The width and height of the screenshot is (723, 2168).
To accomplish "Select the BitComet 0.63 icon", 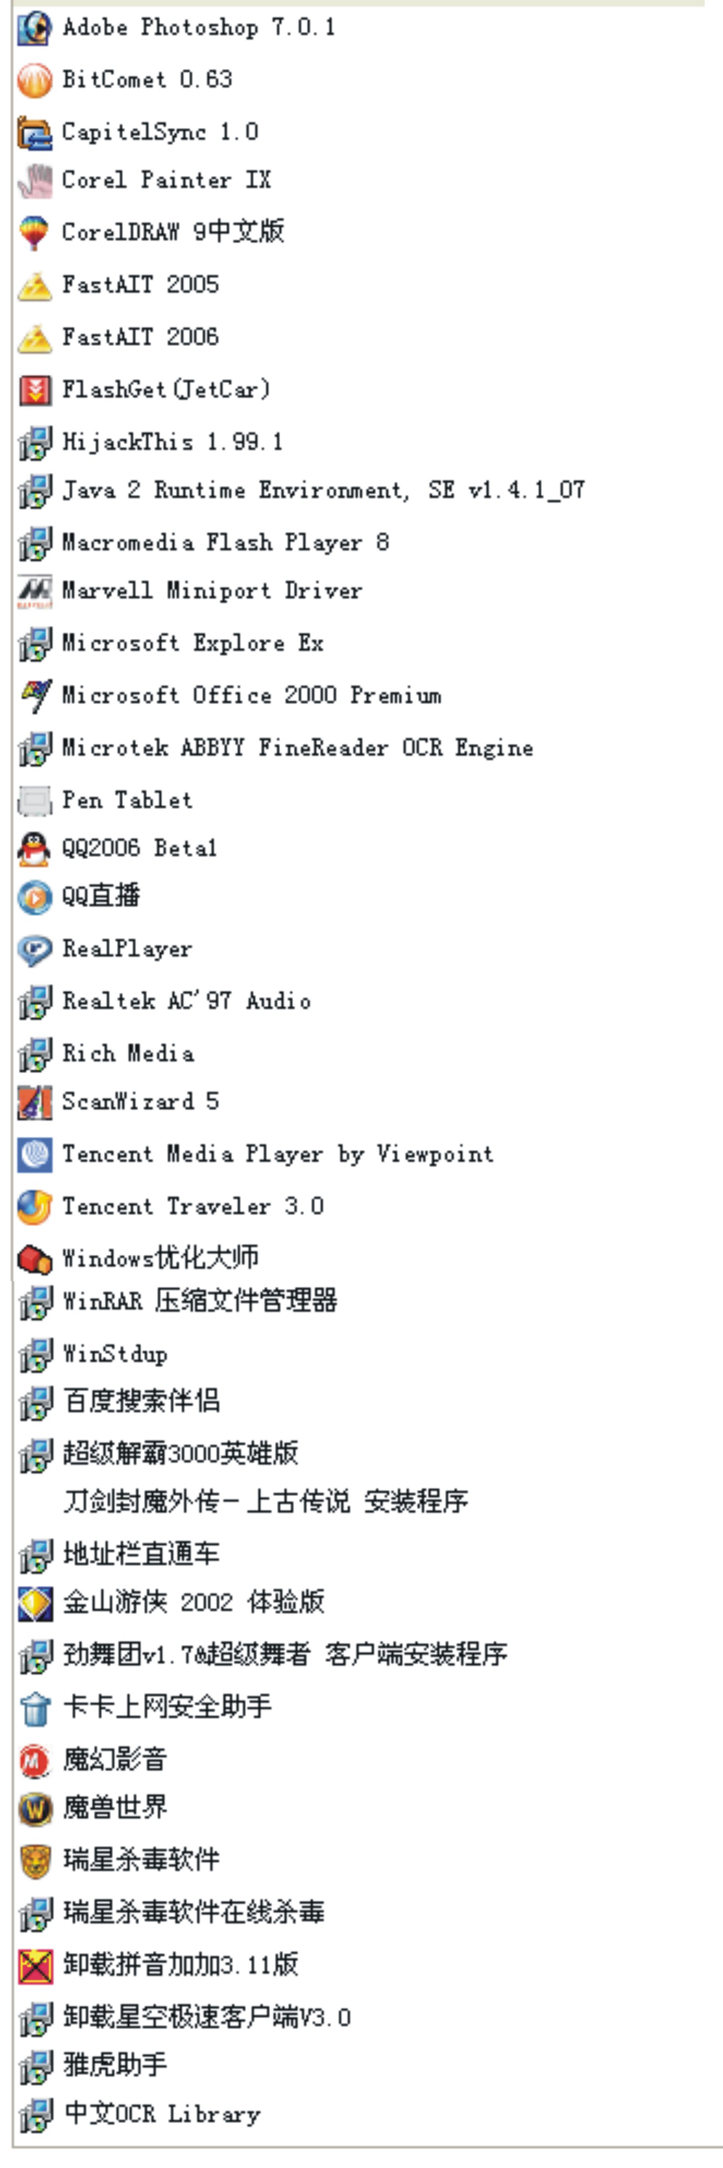I will pos(35,81).
